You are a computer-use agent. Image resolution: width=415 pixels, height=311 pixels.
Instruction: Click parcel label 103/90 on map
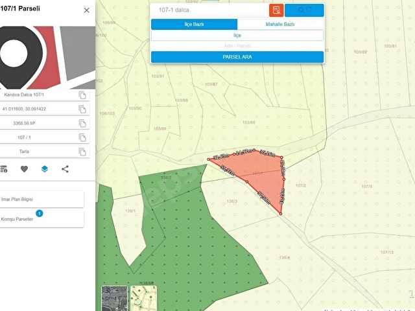[135, 108]
